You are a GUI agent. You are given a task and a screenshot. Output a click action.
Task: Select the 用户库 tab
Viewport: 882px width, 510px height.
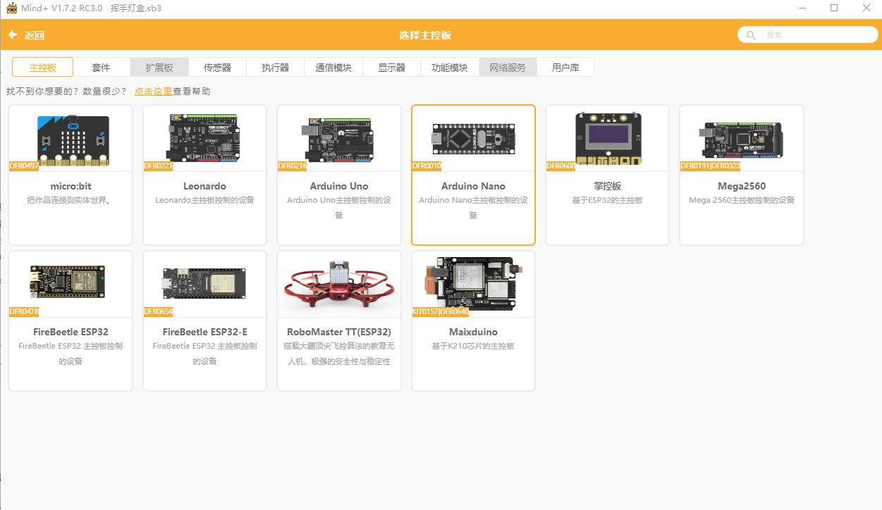(565, 68)
